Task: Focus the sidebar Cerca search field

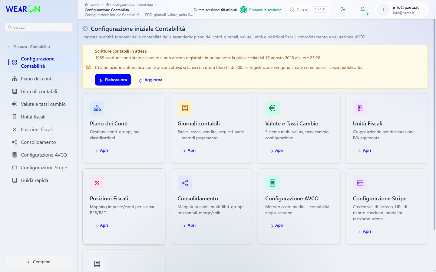Action: (39, 27)
